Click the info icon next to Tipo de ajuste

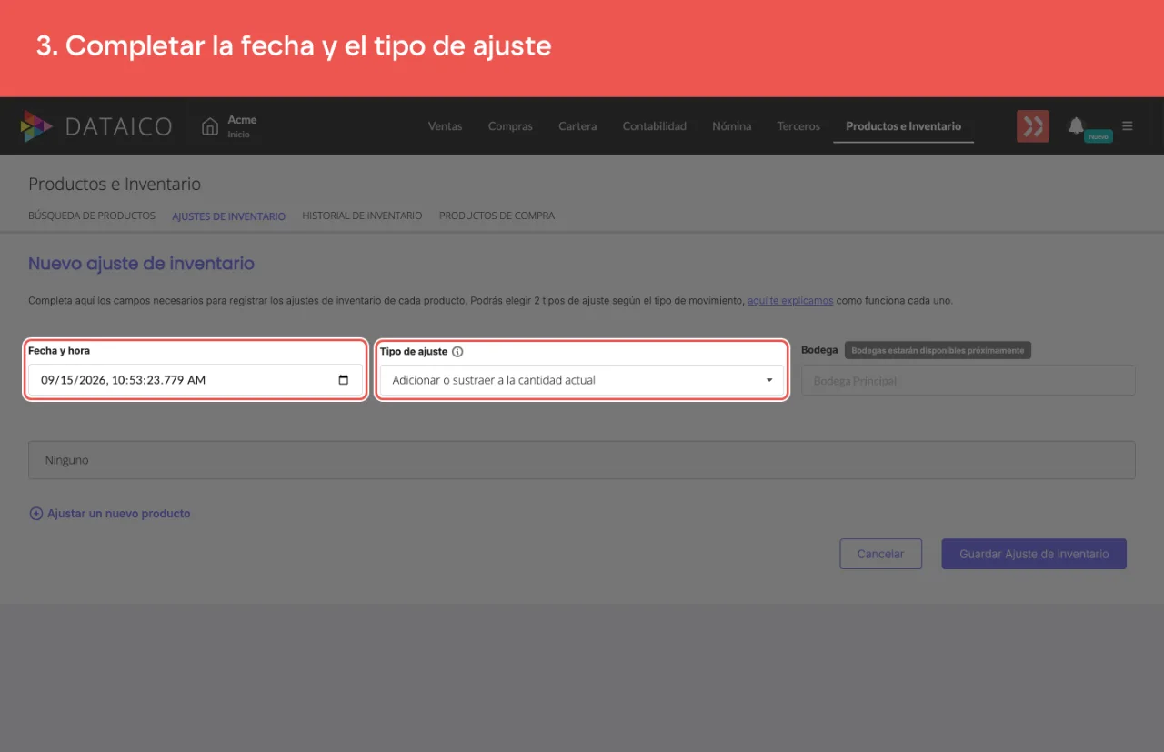tap(457, 352)
